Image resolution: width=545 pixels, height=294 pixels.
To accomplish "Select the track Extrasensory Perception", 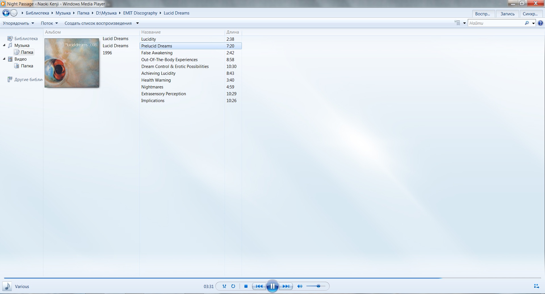I will pos(191,94).
